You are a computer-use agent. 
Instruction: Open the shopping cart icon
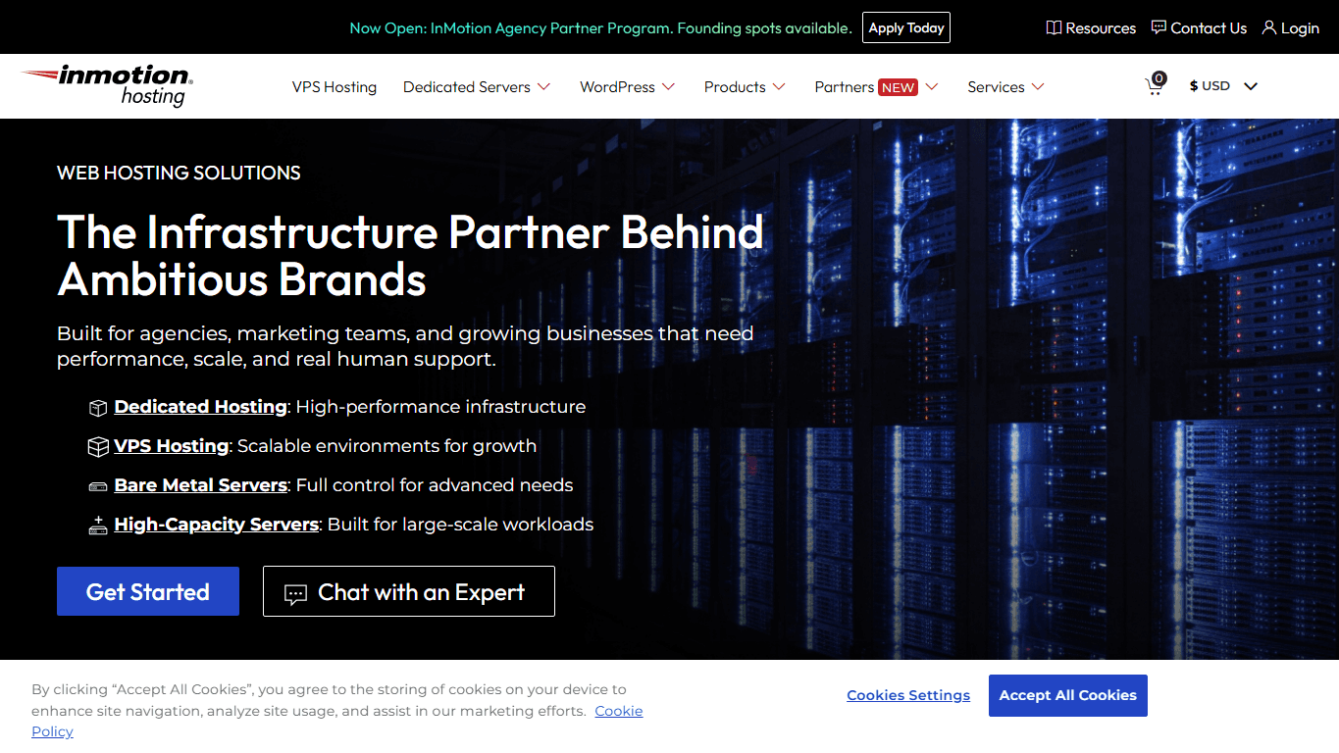1156,85
